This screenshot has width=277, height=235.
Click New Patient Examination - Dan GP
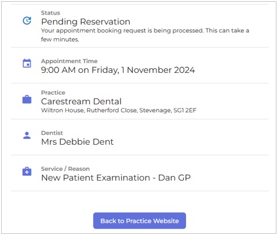(116, 178)
